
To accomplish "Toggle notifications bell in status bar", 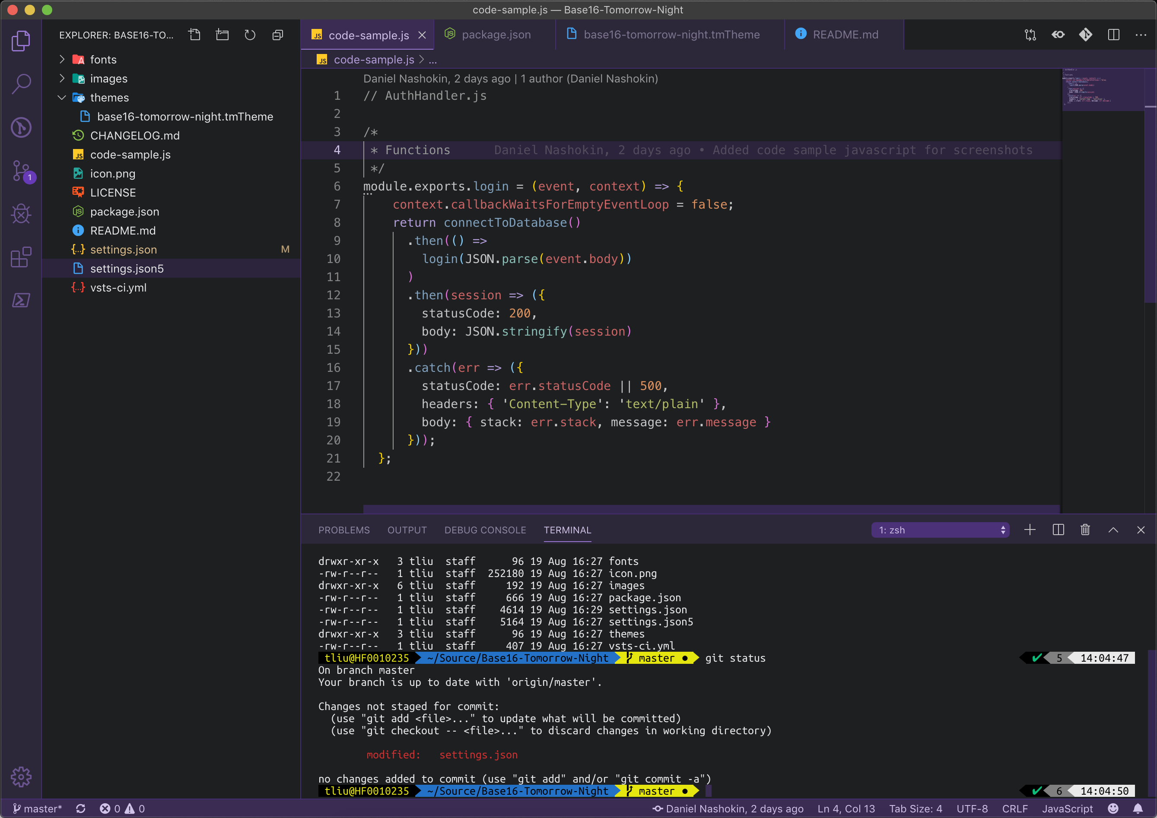I will tap(1138, 808).
